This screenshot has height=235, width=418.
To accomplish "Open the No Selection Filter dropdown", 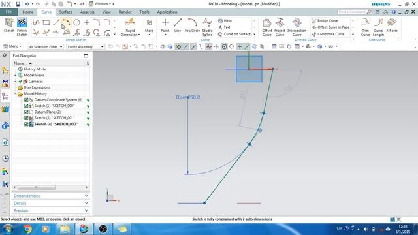I will click(x=45, y=46).
